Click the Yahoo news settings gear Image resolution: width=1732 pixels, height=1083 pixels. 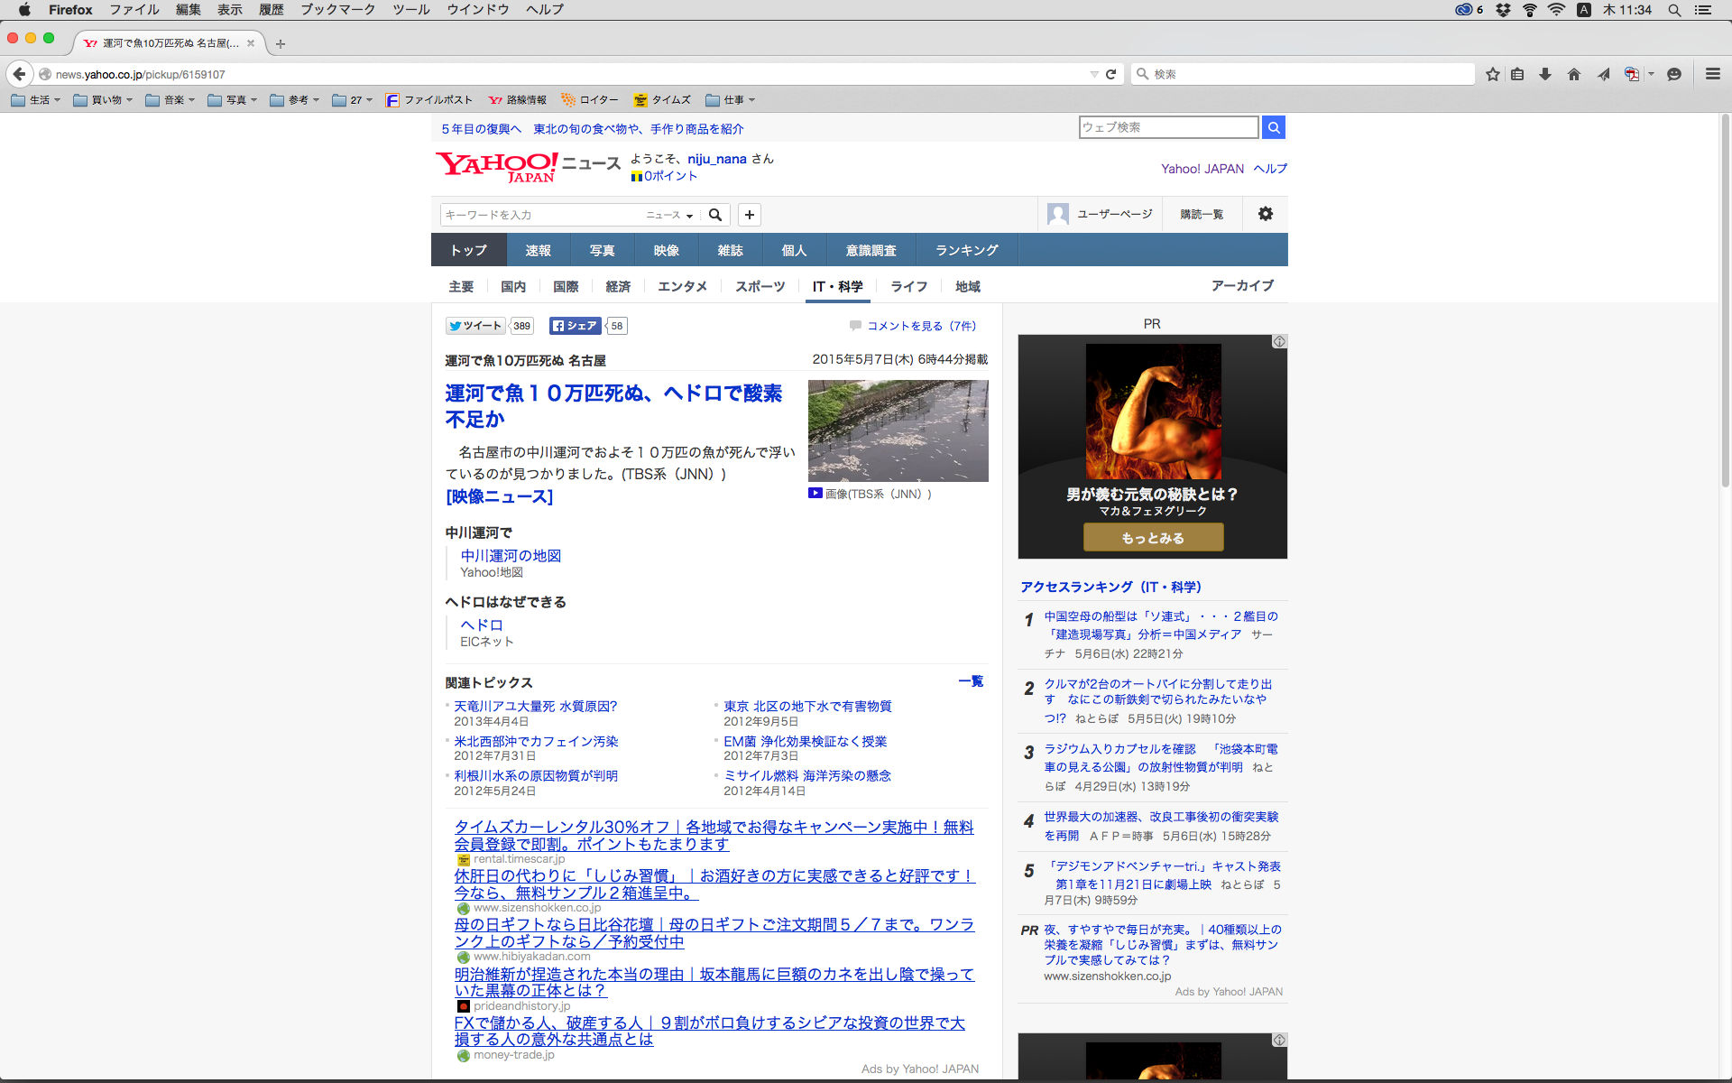pos(1266,214)
